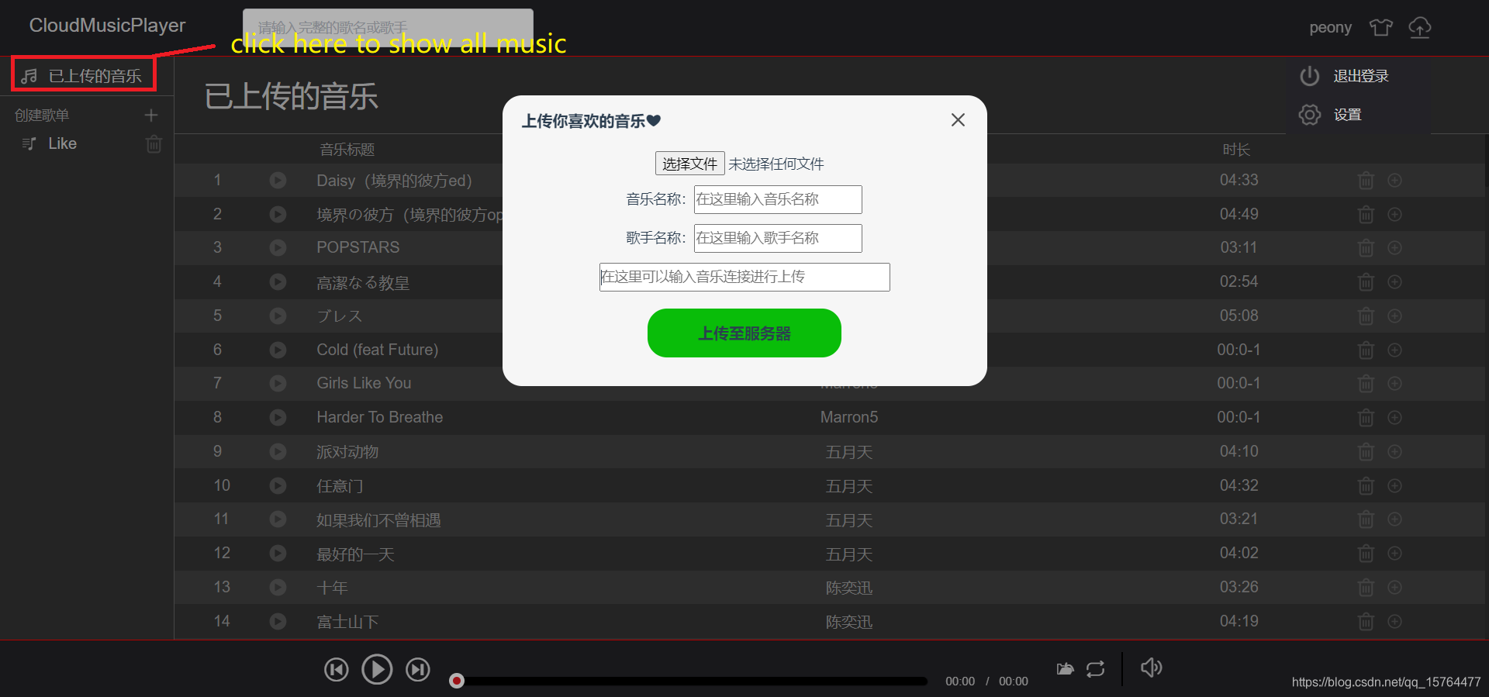The image size is (1489, 697).
Task: Add a new playlist with plus icon
Action: click(151, 115)
